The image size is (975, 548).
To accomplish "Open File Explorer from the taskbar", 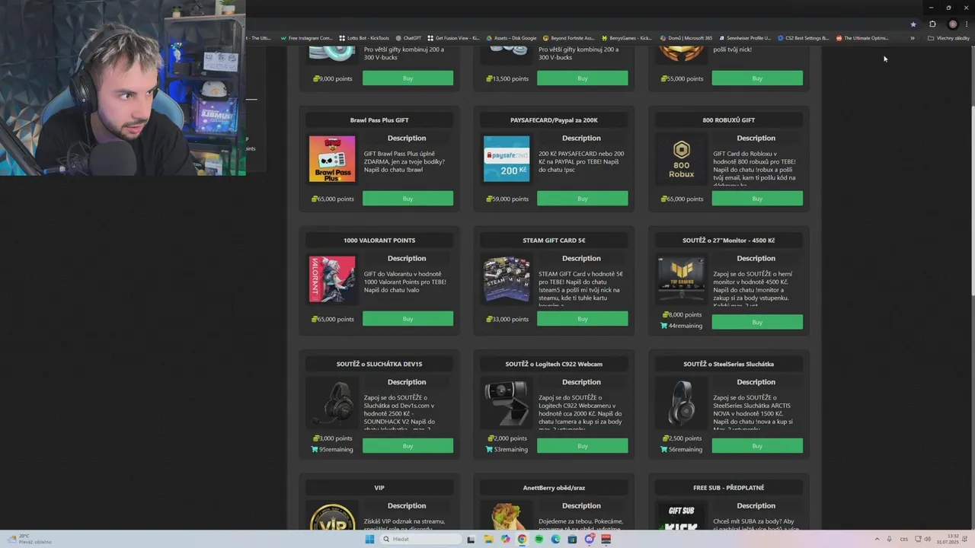I will click(x=488, y=539).
